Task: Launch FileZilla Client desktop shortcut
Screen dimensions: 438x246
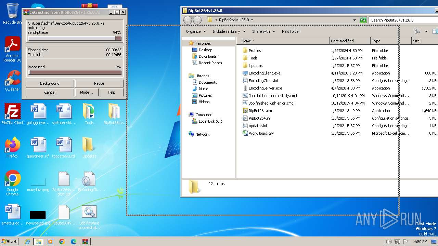Action: coord(12,114)
